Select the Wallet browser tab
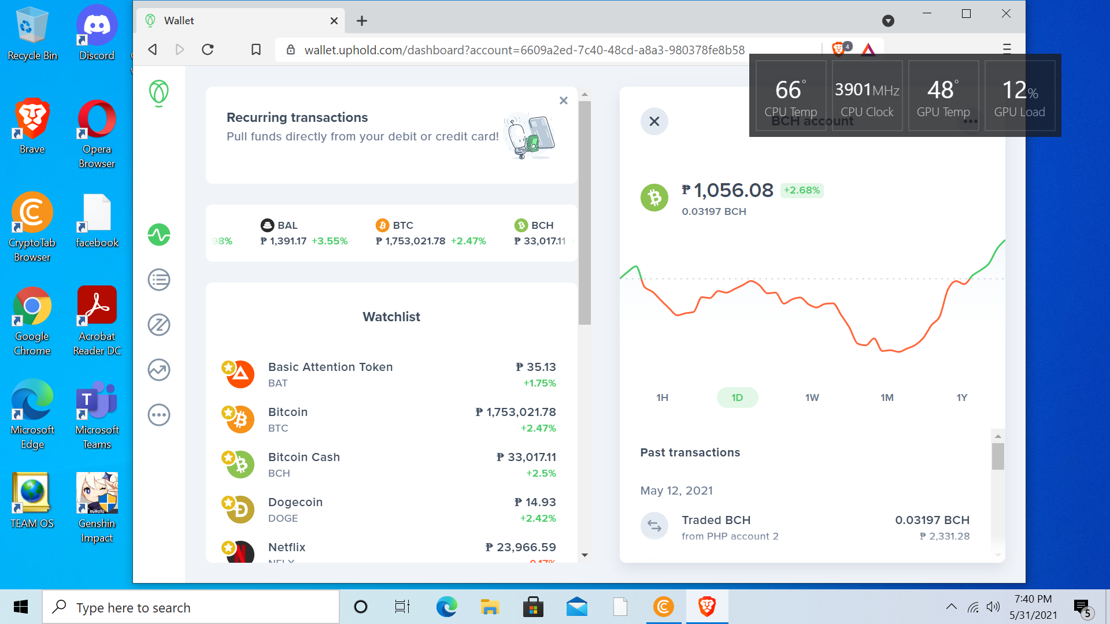The height and width of the screenshot is (624, 1110). (241, 21)
